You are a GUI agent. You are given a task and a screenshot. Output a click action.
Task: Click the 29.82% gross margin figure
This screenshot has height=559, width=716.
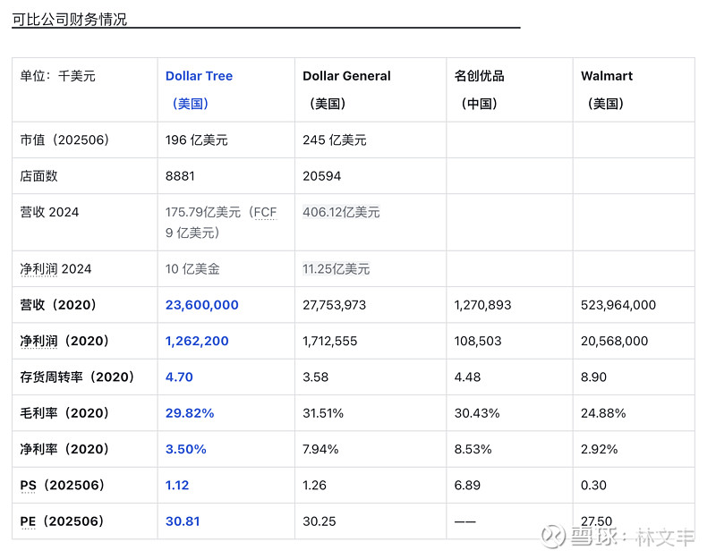point(190,413)
